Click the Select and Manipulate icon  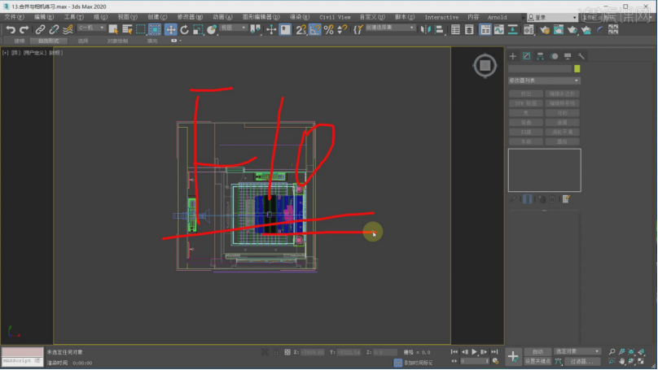coord(271,29)
